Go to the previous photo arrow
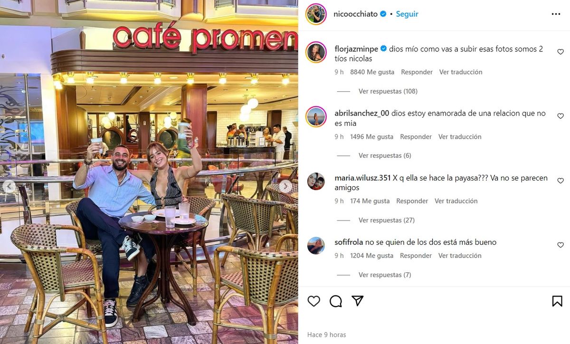The image size is (570, 344). point(8,187)
